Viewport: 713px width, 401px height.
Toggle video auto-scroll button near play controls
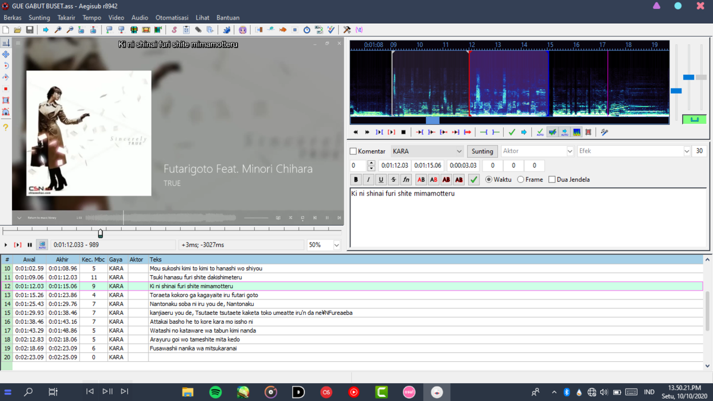pyautogui.click(x=42, y=245)
